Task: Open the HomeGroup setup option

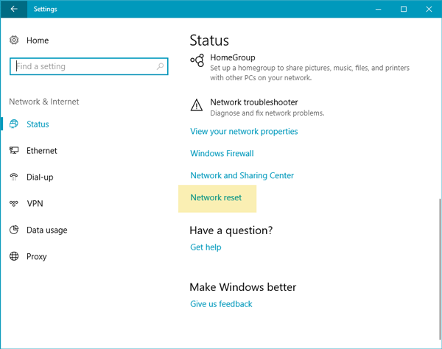Action: (300, 68)
